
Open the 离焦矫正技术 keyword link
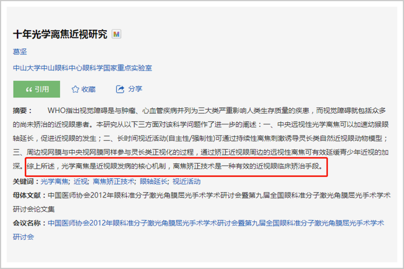[x=114, y=181]
